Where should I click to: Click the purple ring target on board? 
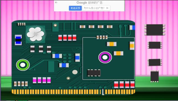point(105,57)
